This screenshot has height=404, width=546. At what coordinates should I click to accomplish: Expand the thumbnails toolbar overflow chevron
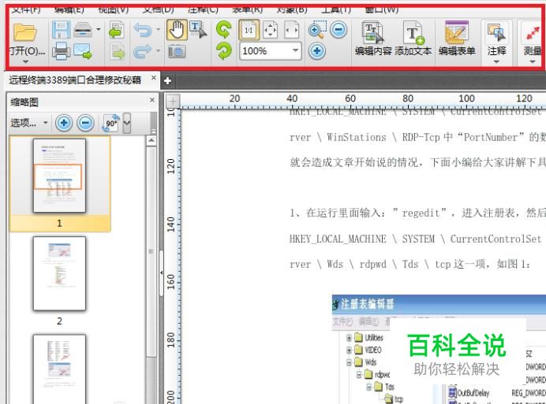coord(127,123)
